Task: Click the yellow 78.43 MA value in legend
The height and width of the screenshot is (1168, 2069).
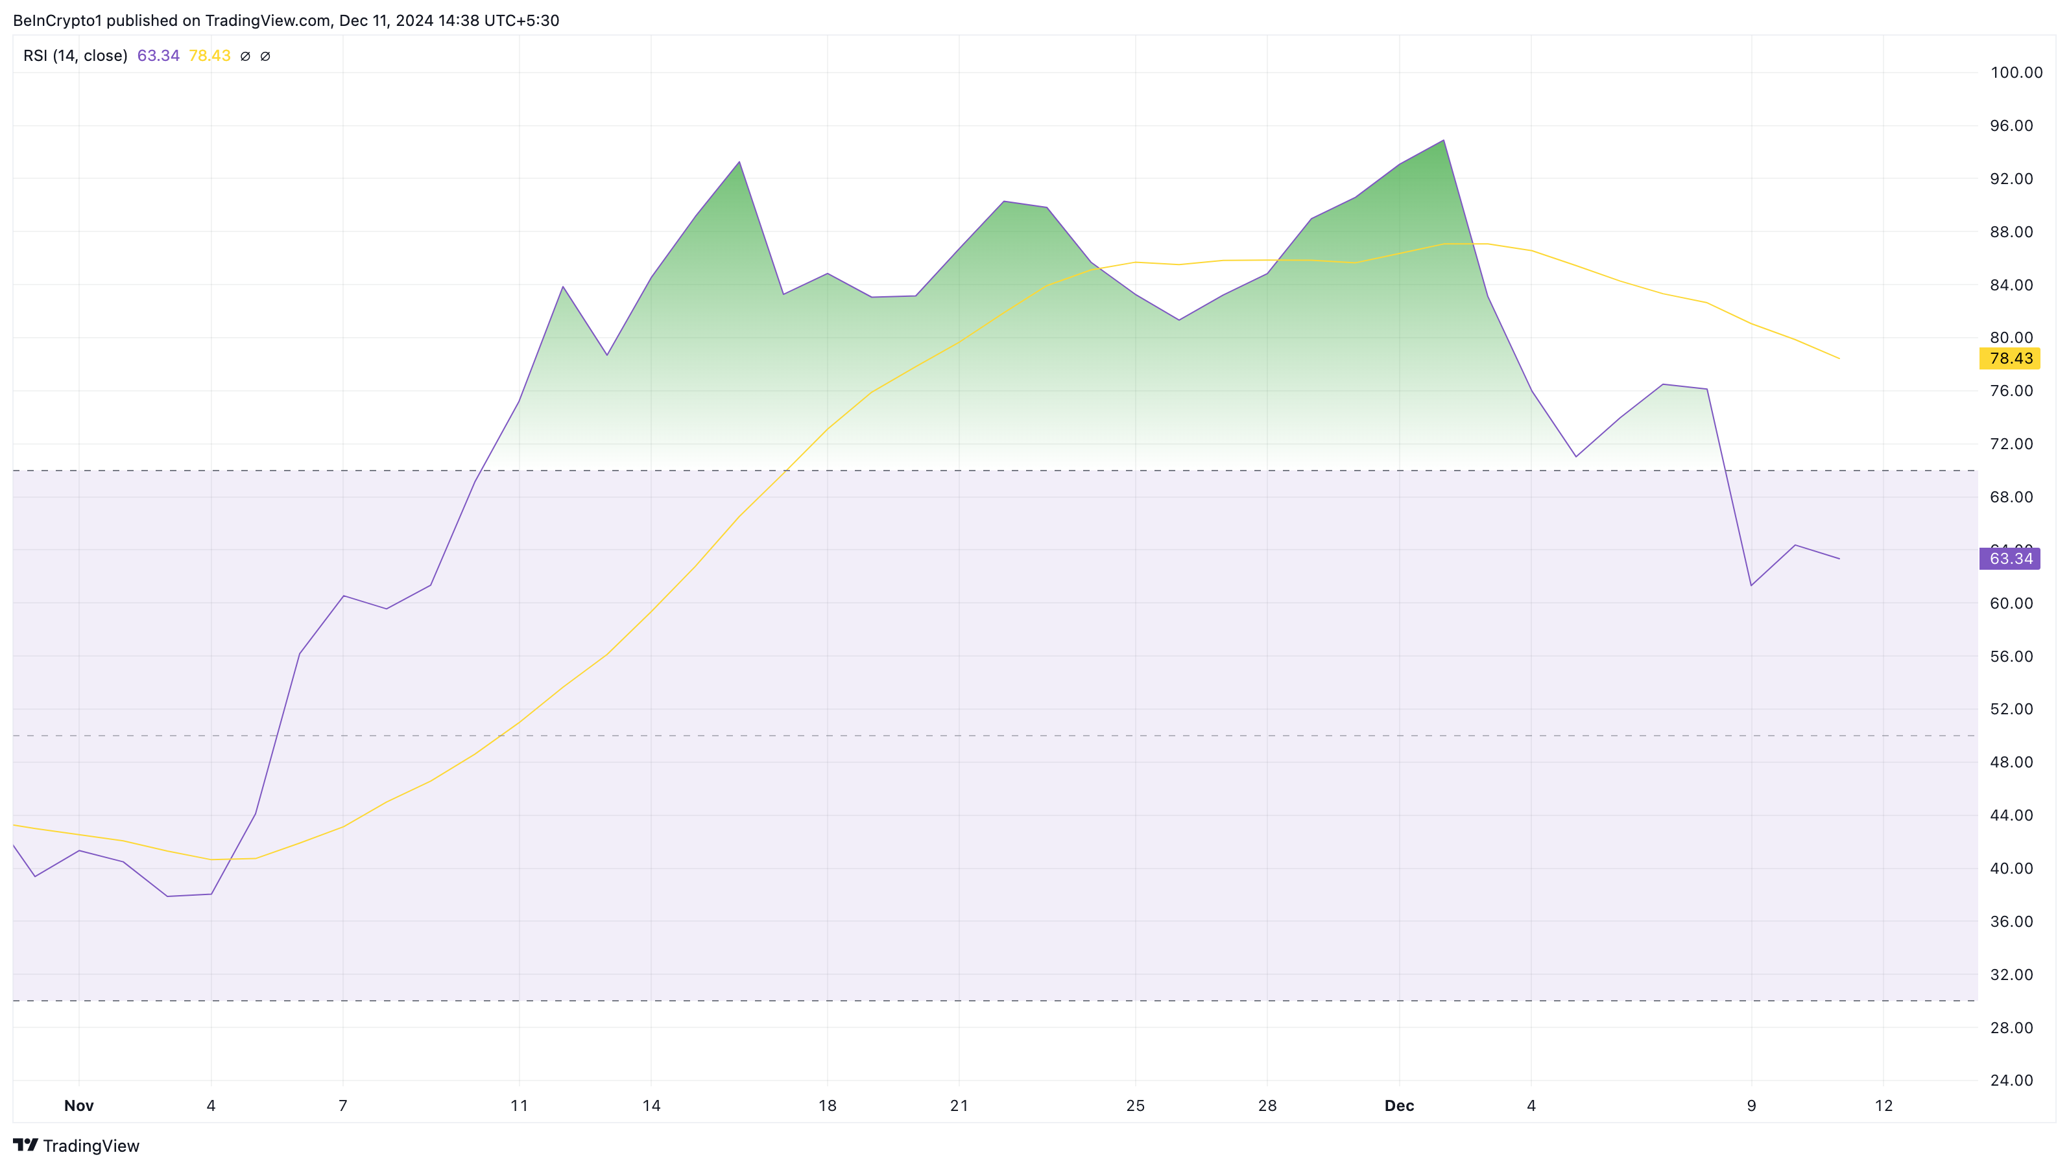Action: coord(209,55)
